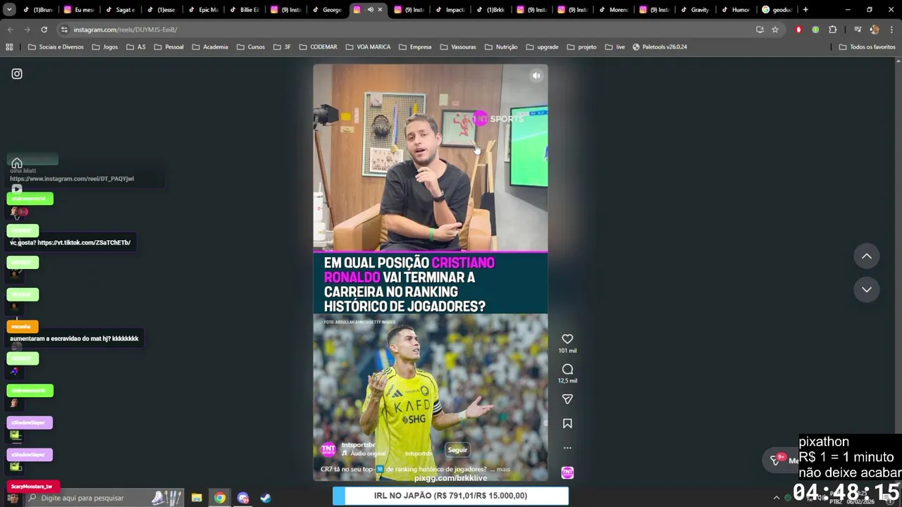Click the TNT audio thumbnail beside the reel
Screen dimensions: 902x507
(x=567, y=472)
